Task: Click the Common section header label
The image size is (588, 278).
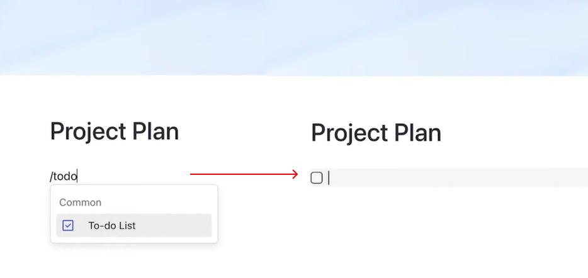Action: [x=80, y=203]
